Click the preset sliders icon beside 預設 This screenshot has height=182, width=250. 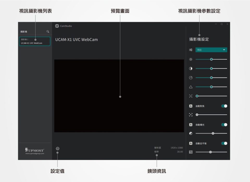(x=191, y=50)
